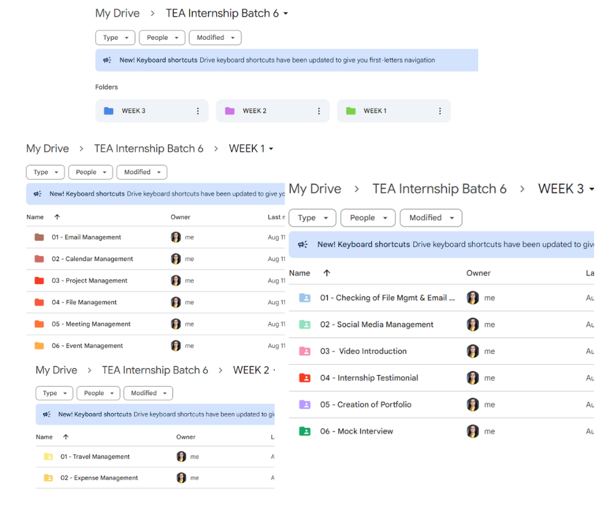Image resolution: width=605 pixels, height=507 pixels.
Task: Open the People filter in the WEEK 1 view
Action: [x=91, y=172]
